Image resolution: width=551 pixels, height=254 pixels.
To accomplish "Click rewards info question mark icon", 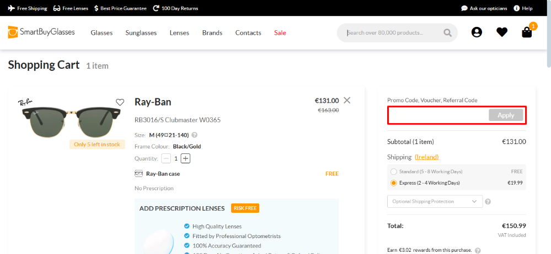I will coord(478,251).
